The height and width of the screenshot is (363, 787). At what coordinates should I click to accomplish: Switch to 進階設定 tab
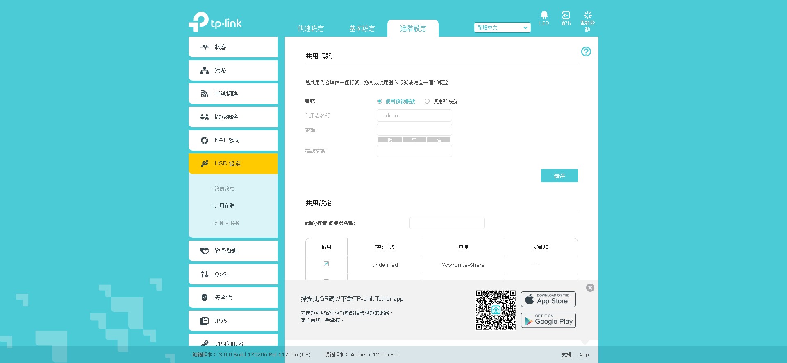tap(413, 29)
